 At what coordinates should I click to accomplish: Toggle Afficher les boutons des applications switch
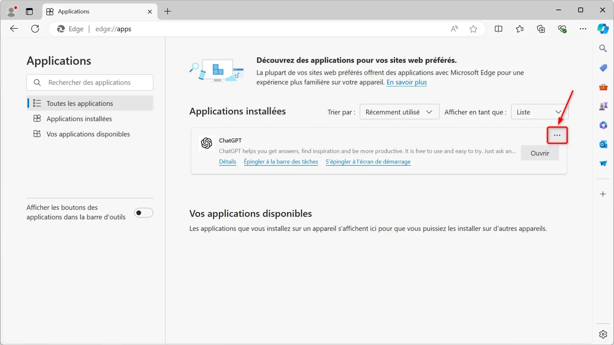(x=144, y=213)
